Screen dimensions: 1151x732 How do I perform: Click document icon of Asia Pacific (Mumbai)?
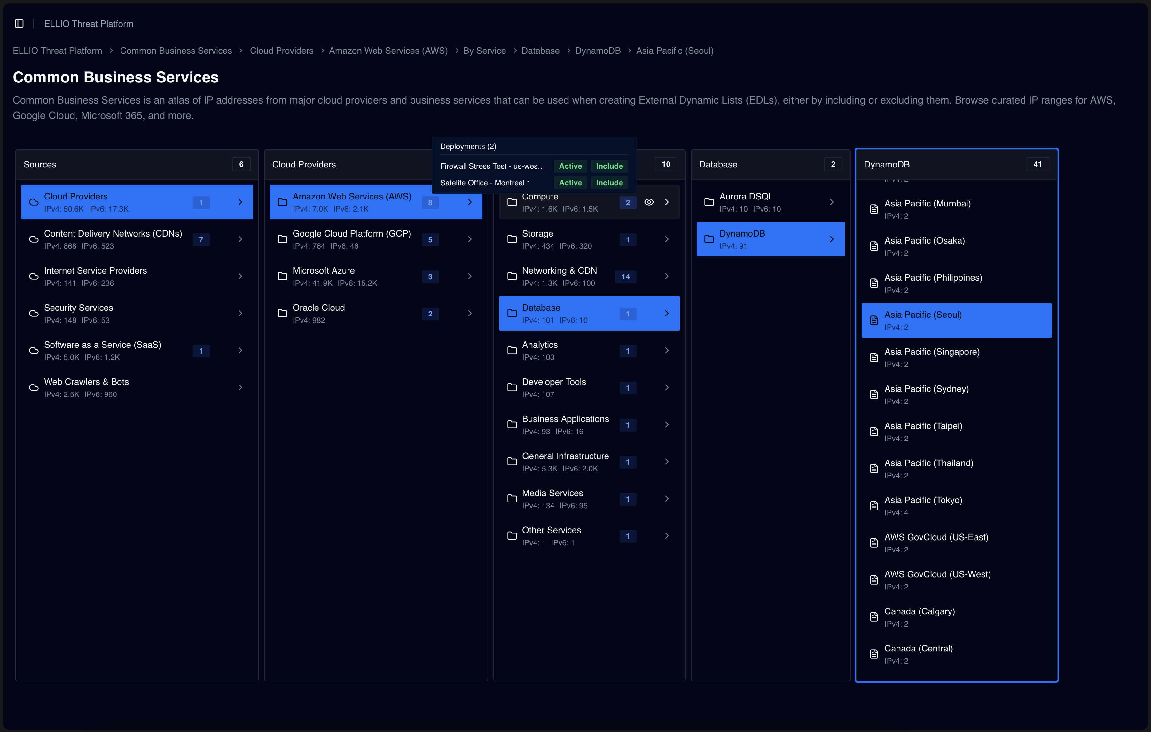click(874, 209)
